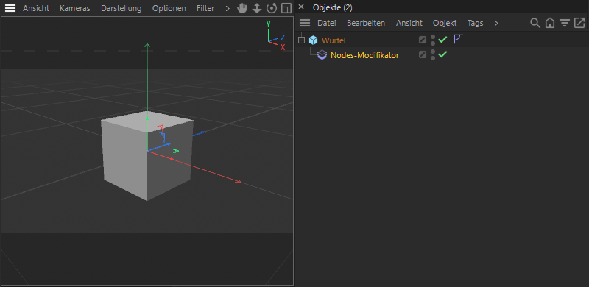Click the Nodes-Modifikator object icon
This screenshot has width=589, height=287.
(x=322, y=55)
